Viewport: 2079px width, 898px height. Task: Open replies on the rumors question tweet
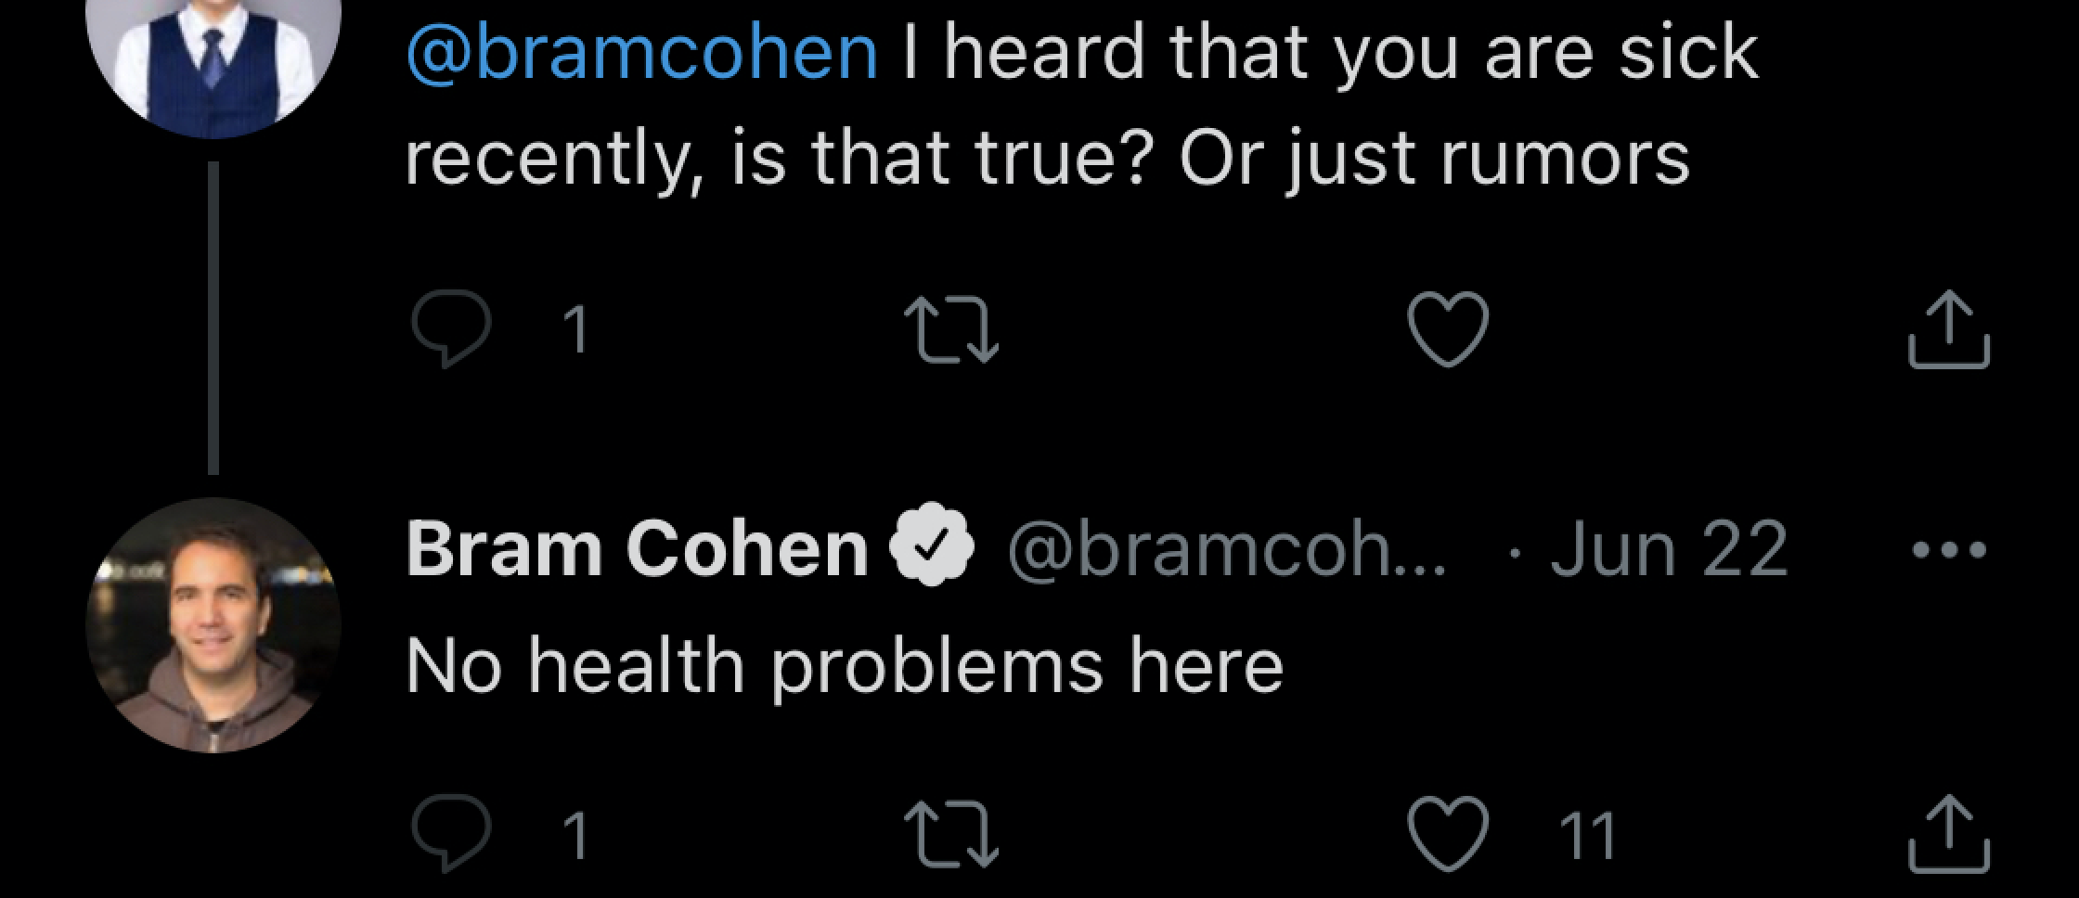[451, 329]
